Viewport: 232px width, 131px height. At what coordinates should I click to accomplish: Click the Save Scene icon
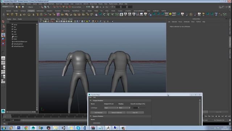[23, 7]
